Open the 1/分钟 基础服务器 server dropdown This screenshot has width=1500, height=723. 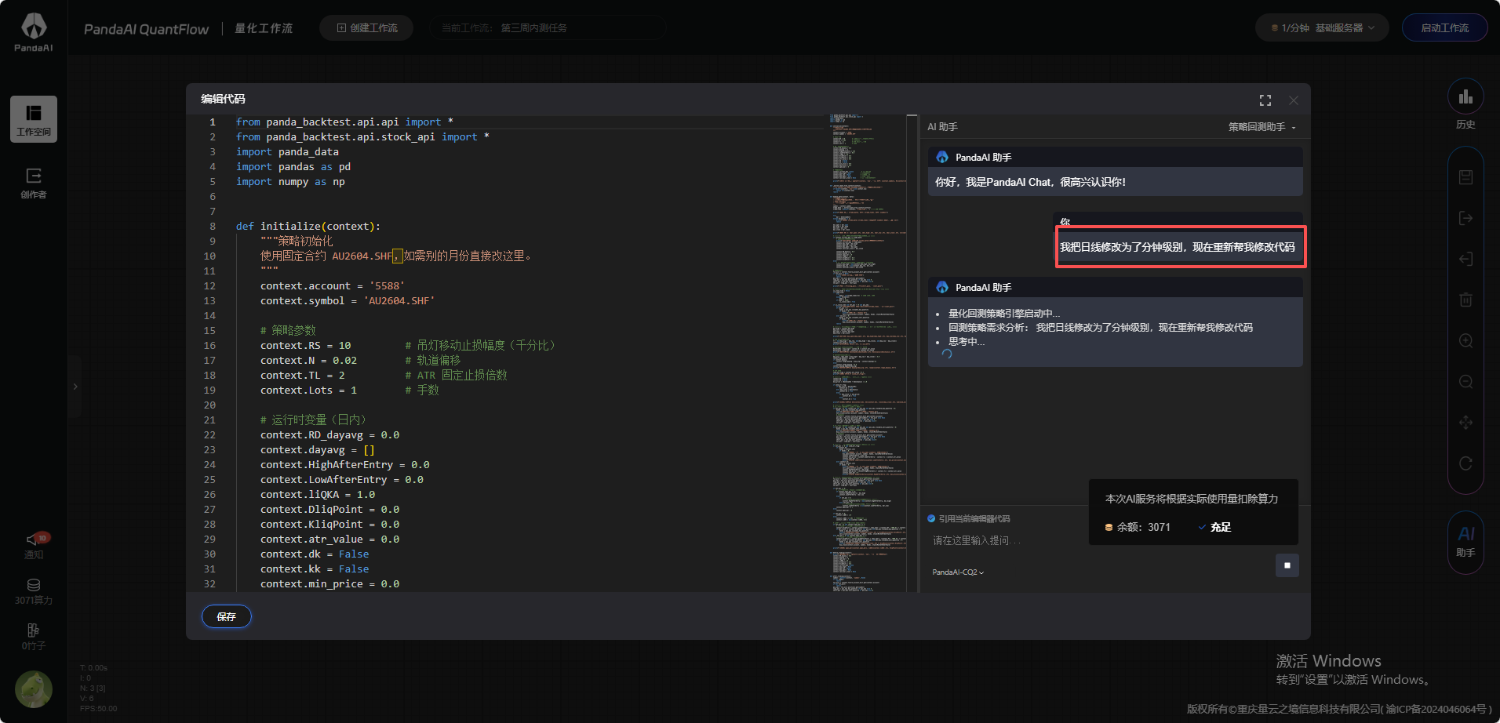(x=1323, y=28)
